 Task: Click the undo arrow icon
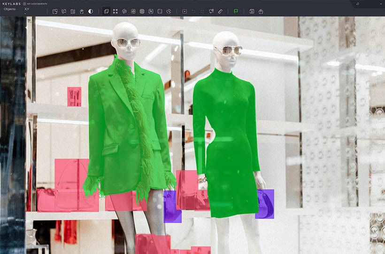tap(193, 11)
